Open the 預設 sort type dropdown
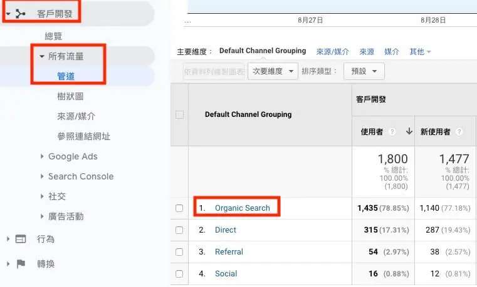 (x=364, y=71)
